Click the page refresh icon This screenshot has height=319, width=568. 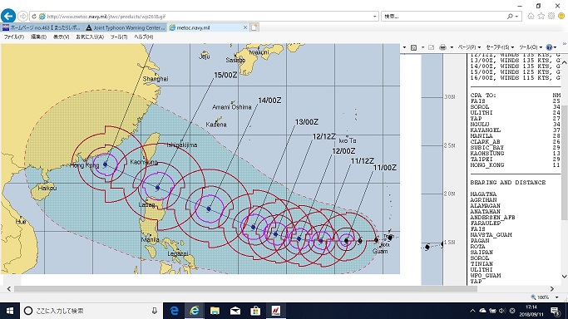(34, 17)
